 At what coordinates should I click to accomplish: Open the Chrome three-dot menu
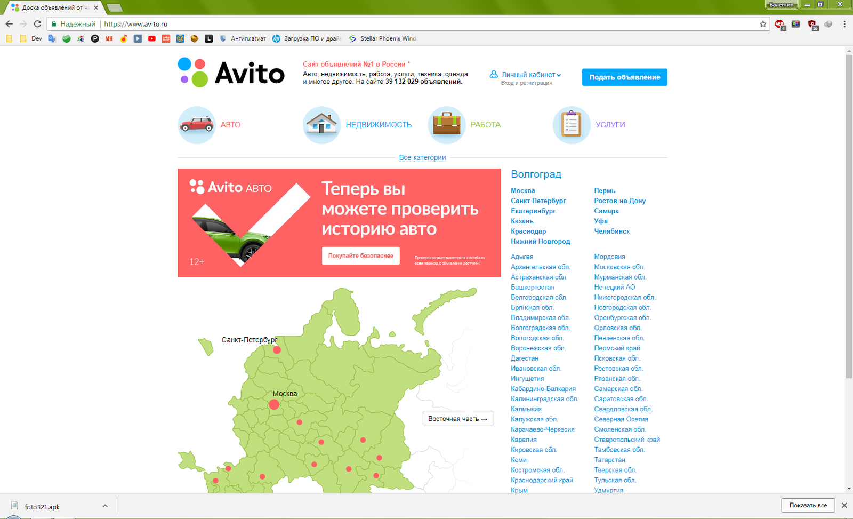844,24
